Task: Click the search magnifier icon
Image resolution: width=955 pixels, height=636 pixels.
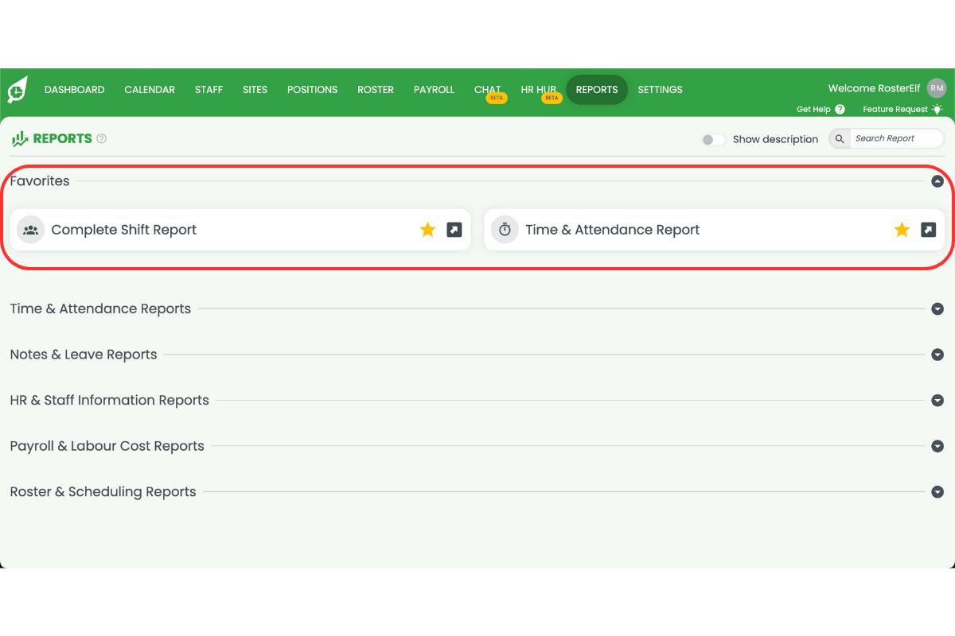Action: pos(839,138)
